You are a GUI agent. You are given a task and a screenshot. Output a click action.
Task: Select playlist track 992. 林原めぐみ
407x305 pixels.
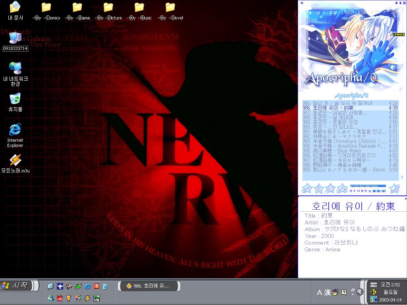[x=350, y=136]
